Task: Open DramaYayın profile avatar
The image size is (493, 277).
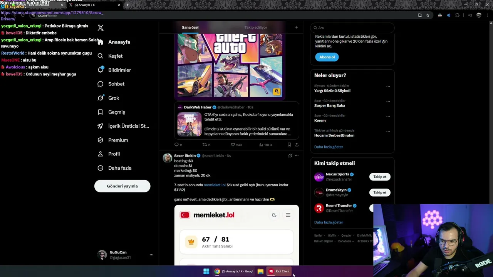Action: [x=319, y=192]
